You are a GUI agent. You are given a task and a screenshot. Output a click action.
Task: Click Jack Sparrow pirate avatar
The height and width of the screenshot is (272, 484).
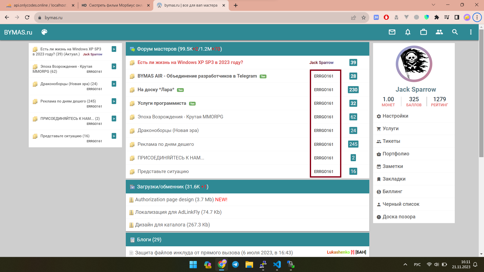click(414, 64)
